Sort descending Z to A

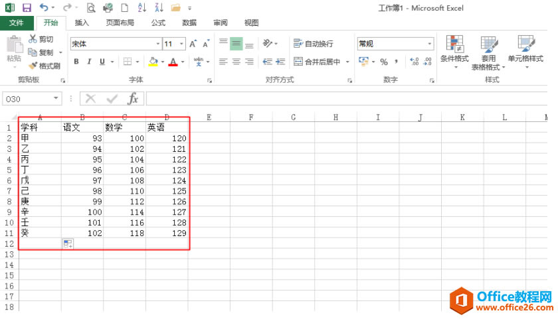coord(159,7)
